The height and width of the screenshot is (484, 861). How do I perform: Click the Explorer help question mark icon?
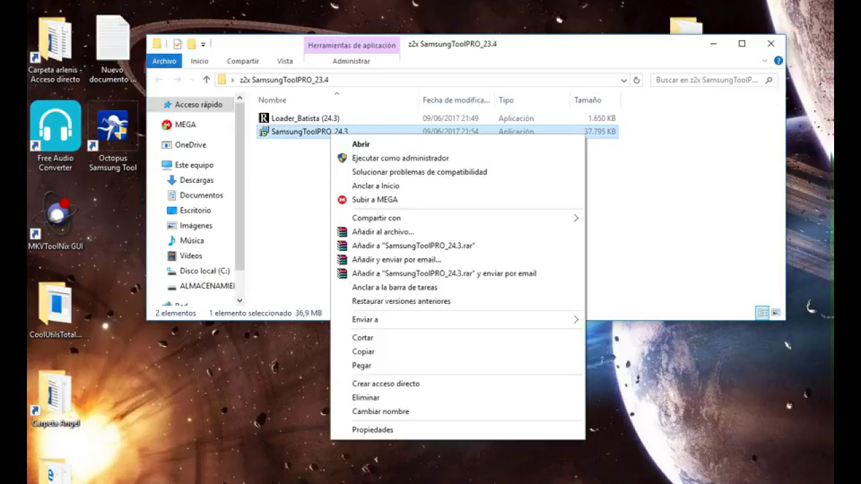click(x=778, y=61)
